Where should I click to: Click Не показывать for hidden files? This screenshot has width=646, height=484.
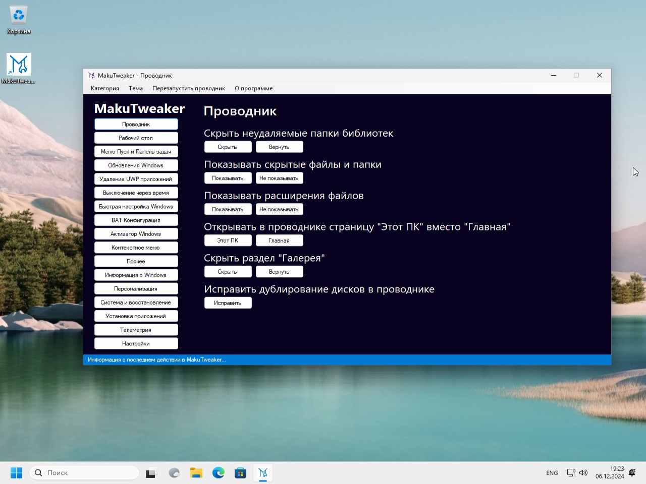click(x=279, y=178)
